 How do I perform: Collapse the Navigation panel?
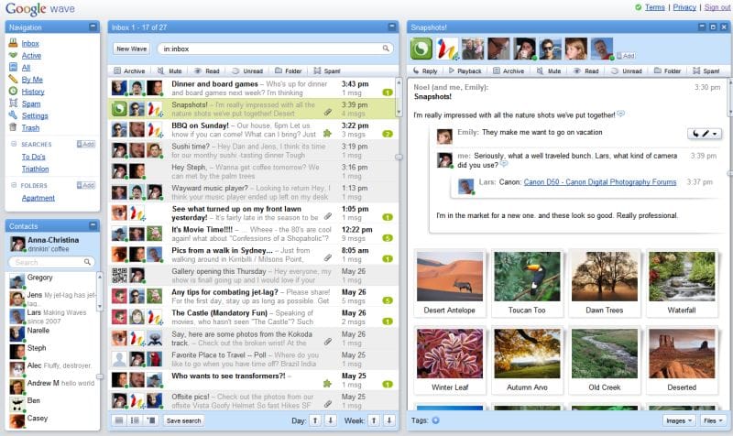coord(93,27)
